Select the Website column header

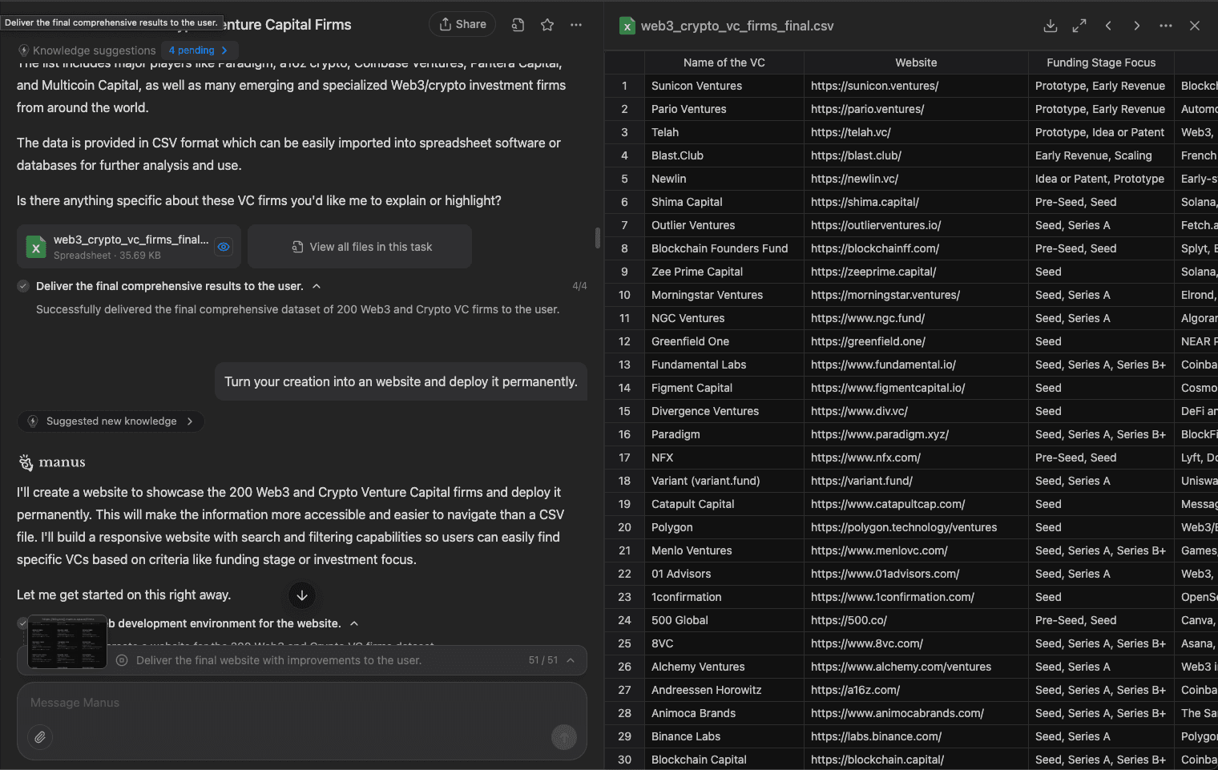916,62
